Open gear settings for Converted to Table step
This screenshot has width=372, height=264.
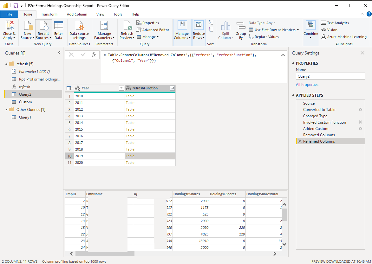360,109
